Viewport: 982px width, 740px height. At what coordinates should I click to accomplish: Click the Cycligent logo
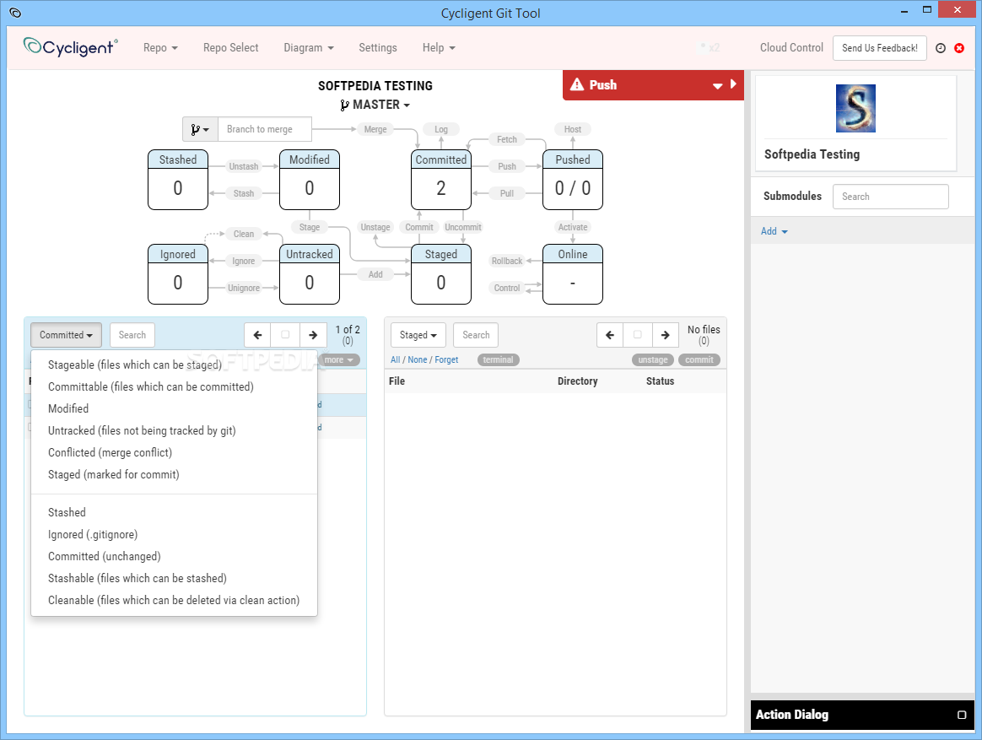pos(70,47)
